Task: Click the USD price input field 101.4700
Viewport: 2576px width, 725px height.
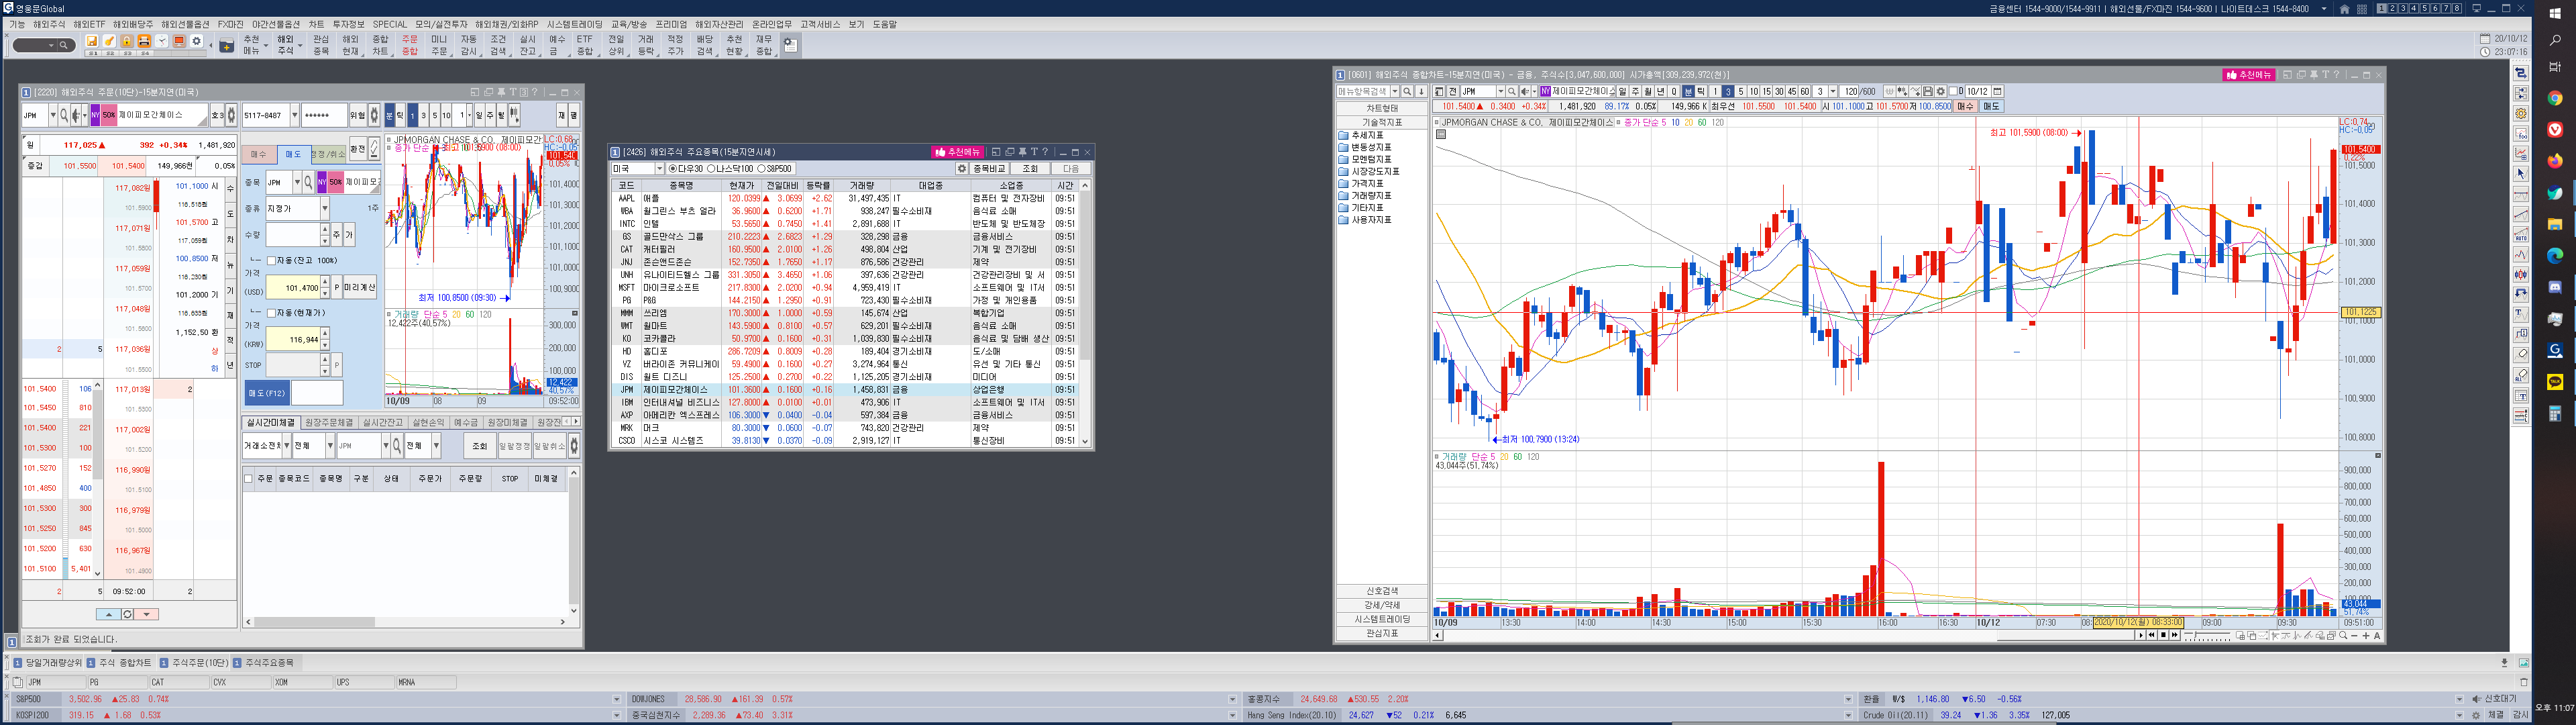Action: tap(294, 287)
